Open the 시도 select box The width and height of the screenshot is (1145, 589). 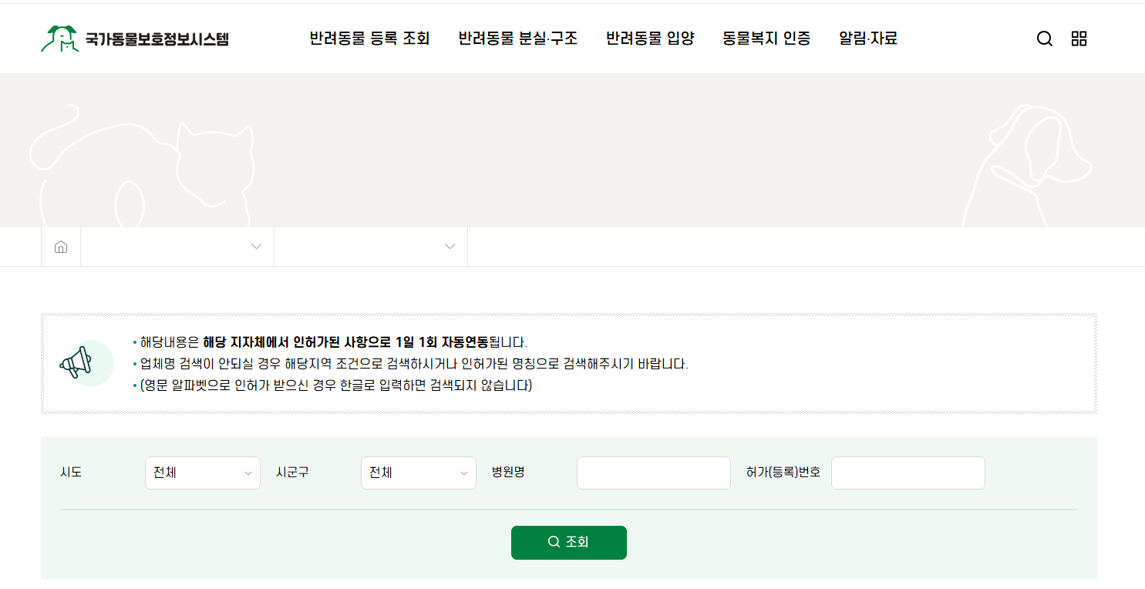[203, 473]
